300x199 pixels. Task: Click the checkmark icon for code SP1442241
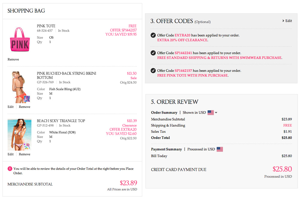click(153, 53)
